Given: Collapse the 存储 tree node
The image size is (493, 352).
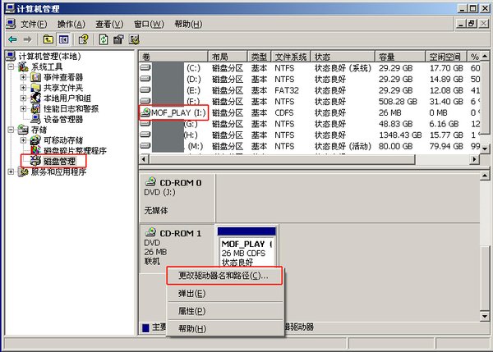Looking at the screenshot, I should pyautogui.click(x=11, y=130).
